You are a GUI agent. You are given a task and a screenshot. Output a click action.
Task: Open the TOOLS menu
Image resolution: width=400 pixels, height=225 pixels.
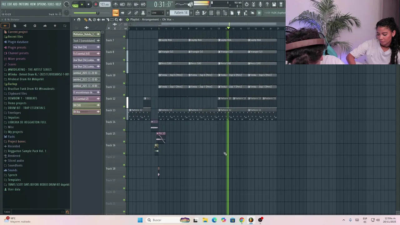pyautogui.click(x=51, y=4)
